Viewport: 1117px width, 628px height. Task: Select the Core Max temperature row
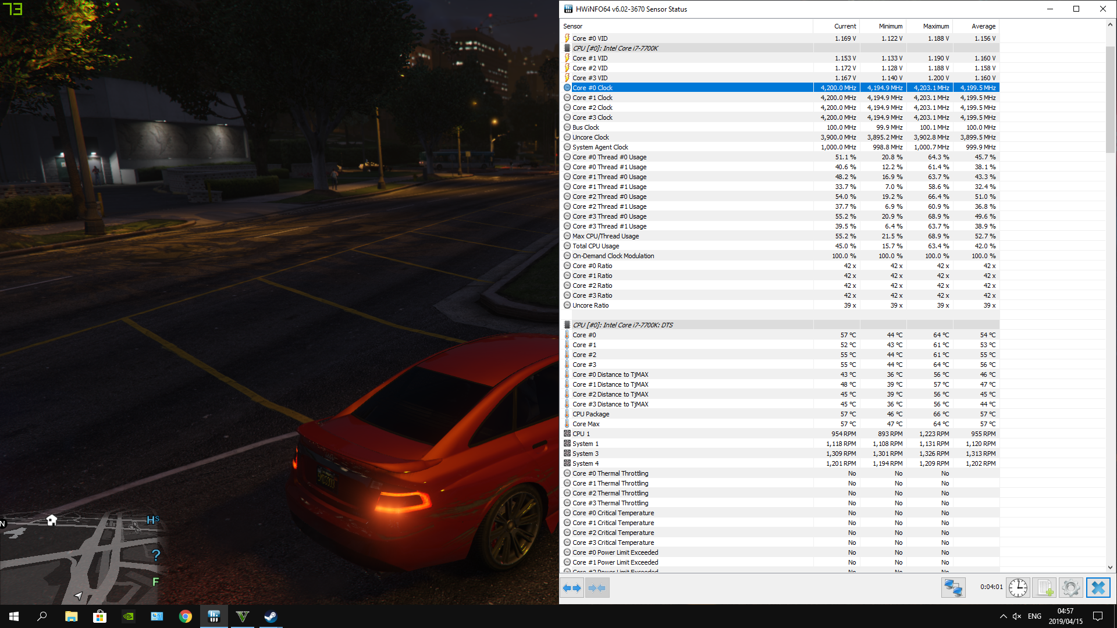780,424
